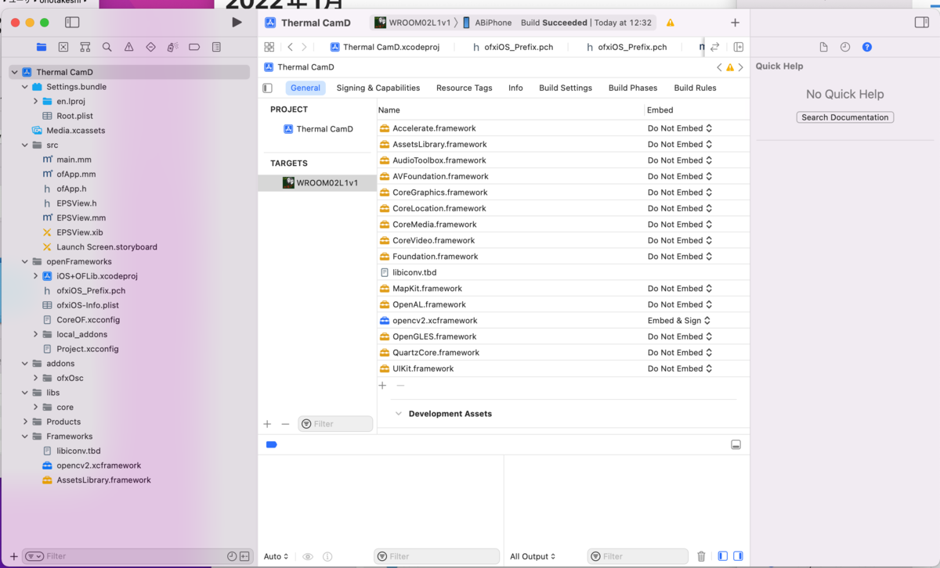Toggle the variables view pane button
The width and height of the screenshot is (940, 568).
723,556
